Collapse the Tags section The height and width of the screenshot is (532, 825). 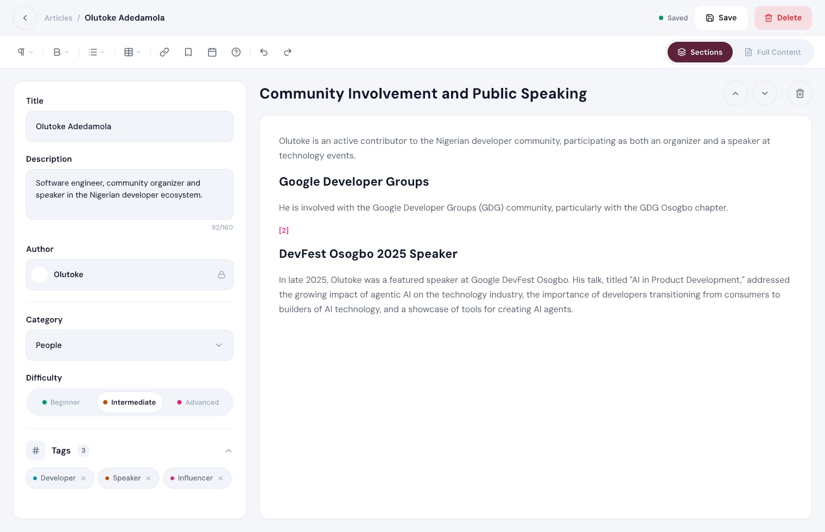[229, 451]
